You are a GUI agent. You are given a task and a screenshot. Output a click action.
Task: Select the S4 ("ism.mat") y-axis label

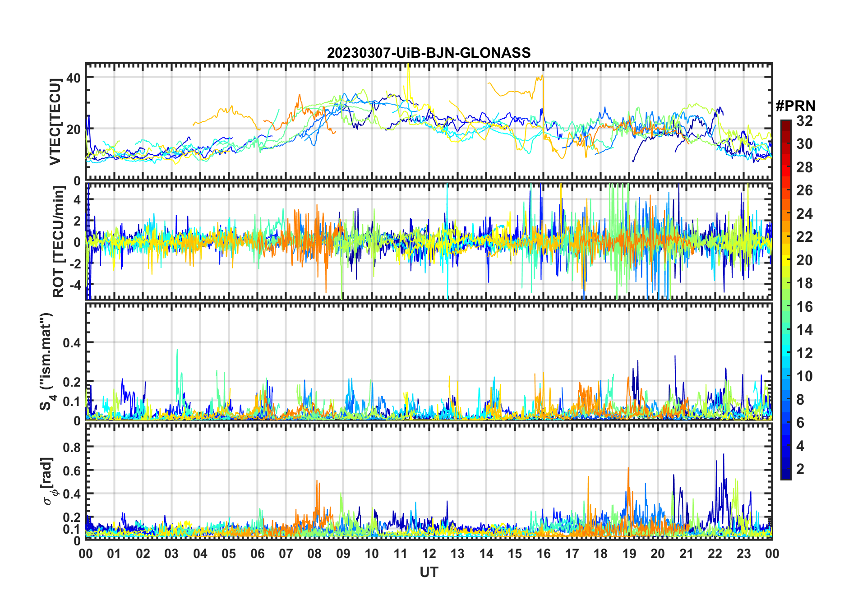tap(47, 361)
